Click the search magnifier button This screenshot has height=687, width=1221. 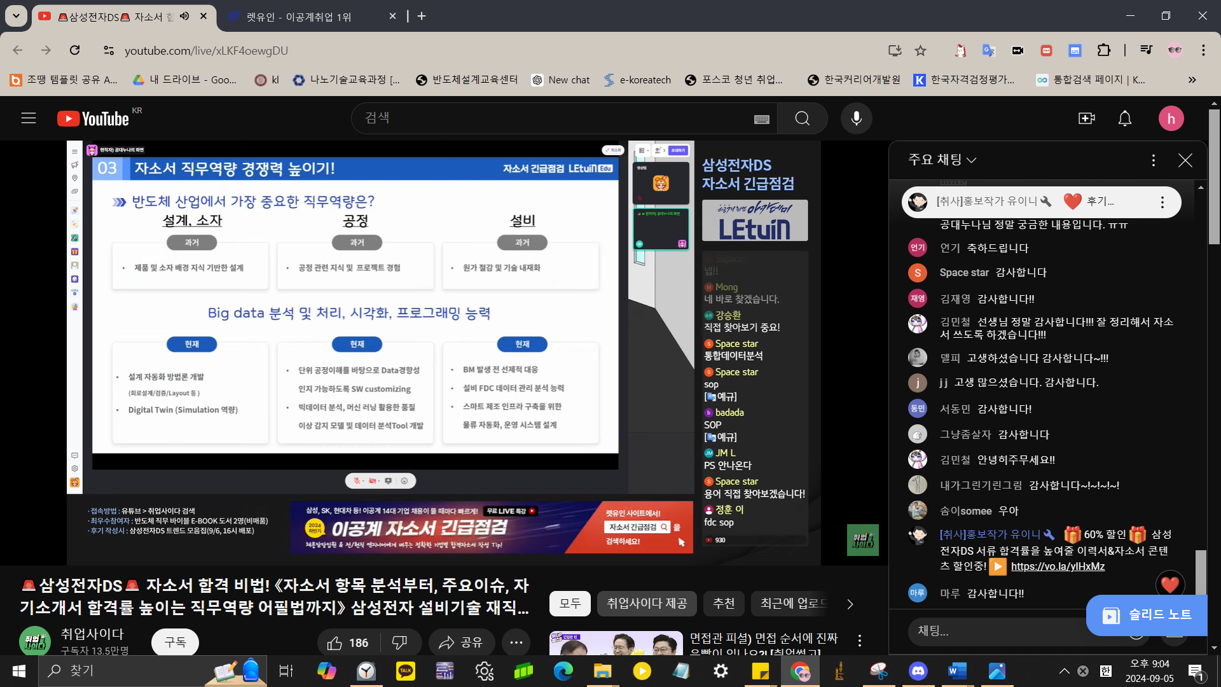[802, 118]
